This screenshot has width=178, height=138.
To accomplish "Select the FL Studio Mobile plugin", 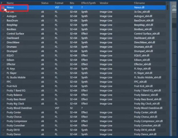I will 16,77.
